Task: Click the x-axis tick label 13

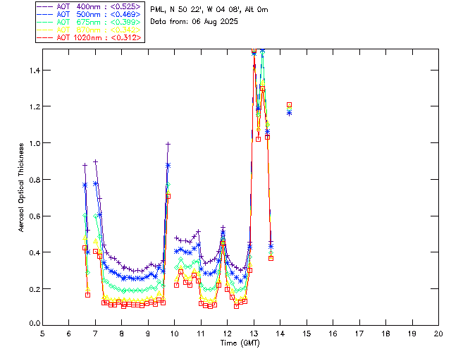Action: pos(254,334)
